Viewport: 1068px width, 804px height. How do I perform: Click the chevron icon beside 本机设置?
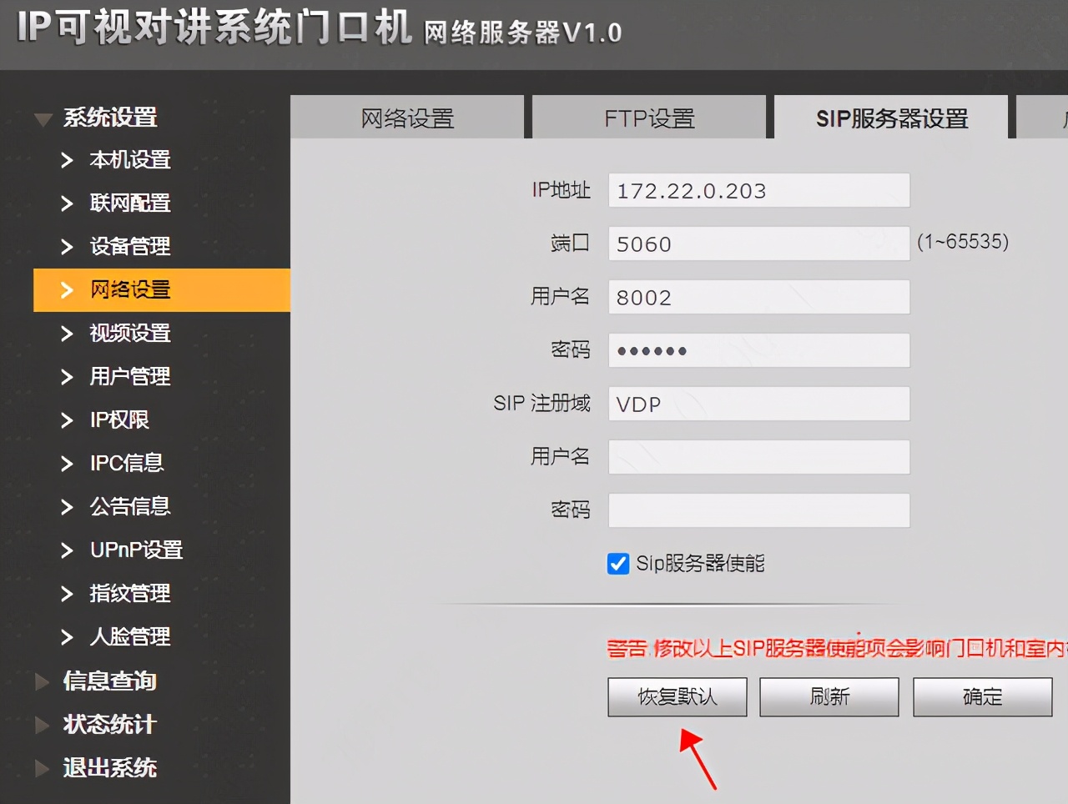tap(67, 160)
